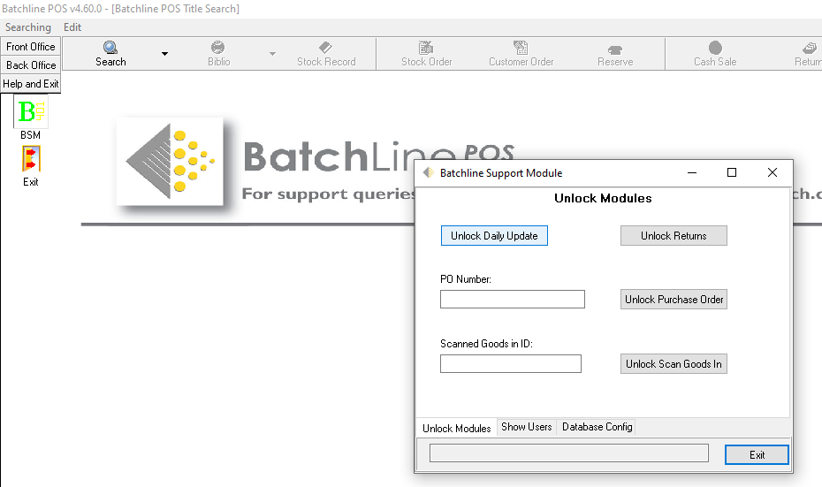Expand the Biblio dropdown arrow
Screen dimensions: 822x487
click(272, 53)
